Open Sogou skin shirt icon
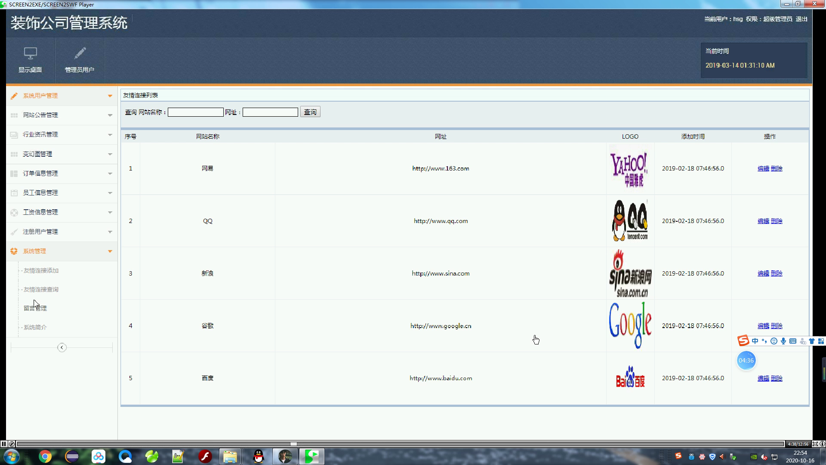Image resolution: width=826 pixels, height=465 pixels. pos(812,341)
